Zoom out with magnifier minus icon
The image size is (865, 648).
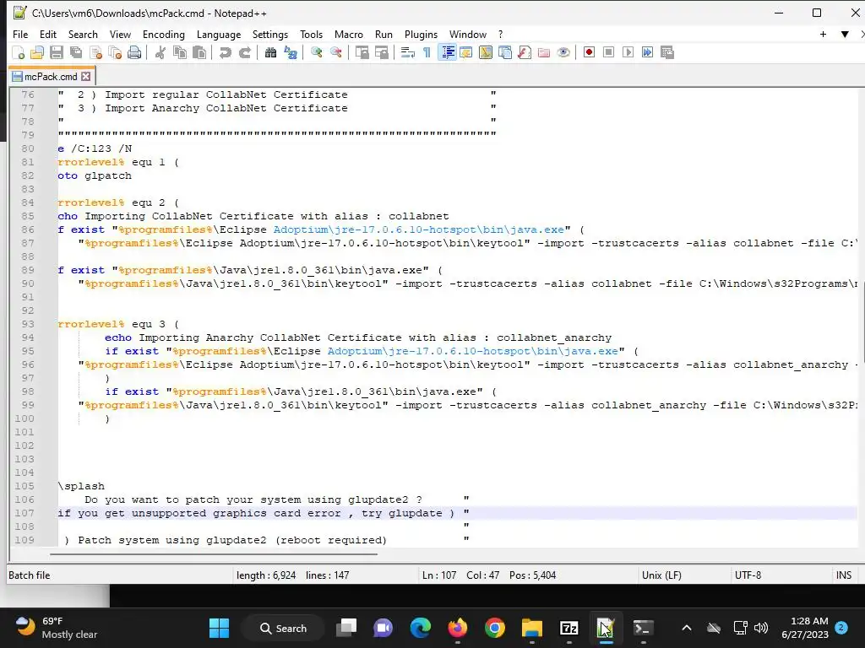point(336,52)
